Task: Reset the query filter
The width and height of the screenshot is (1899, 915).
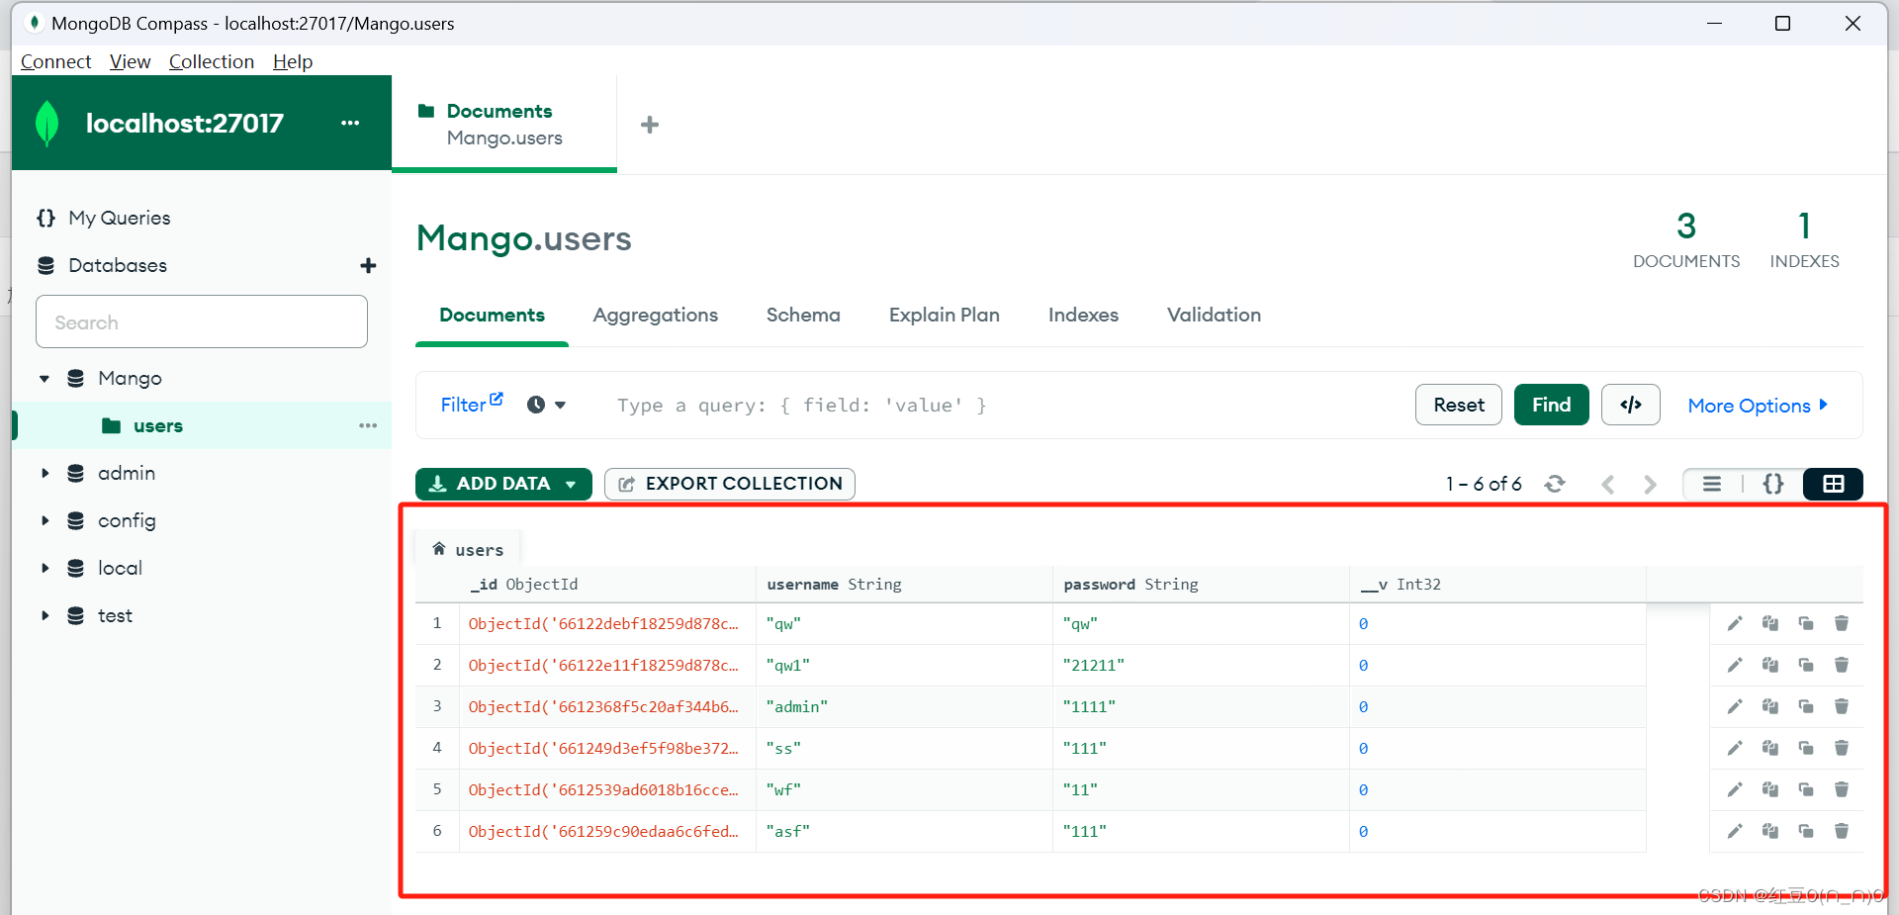Action: click(1459, 405)
